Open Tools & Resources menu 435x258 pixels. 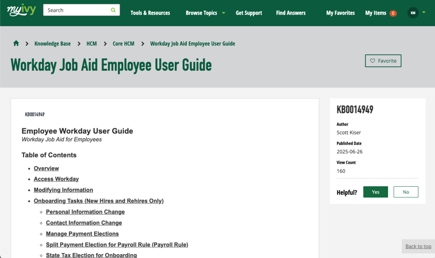click(150, 13)
